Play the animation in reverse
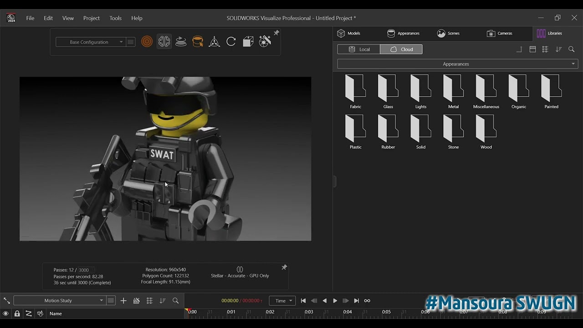The height and width of the screenshot is (328, 583). click(x=324, y=301)
